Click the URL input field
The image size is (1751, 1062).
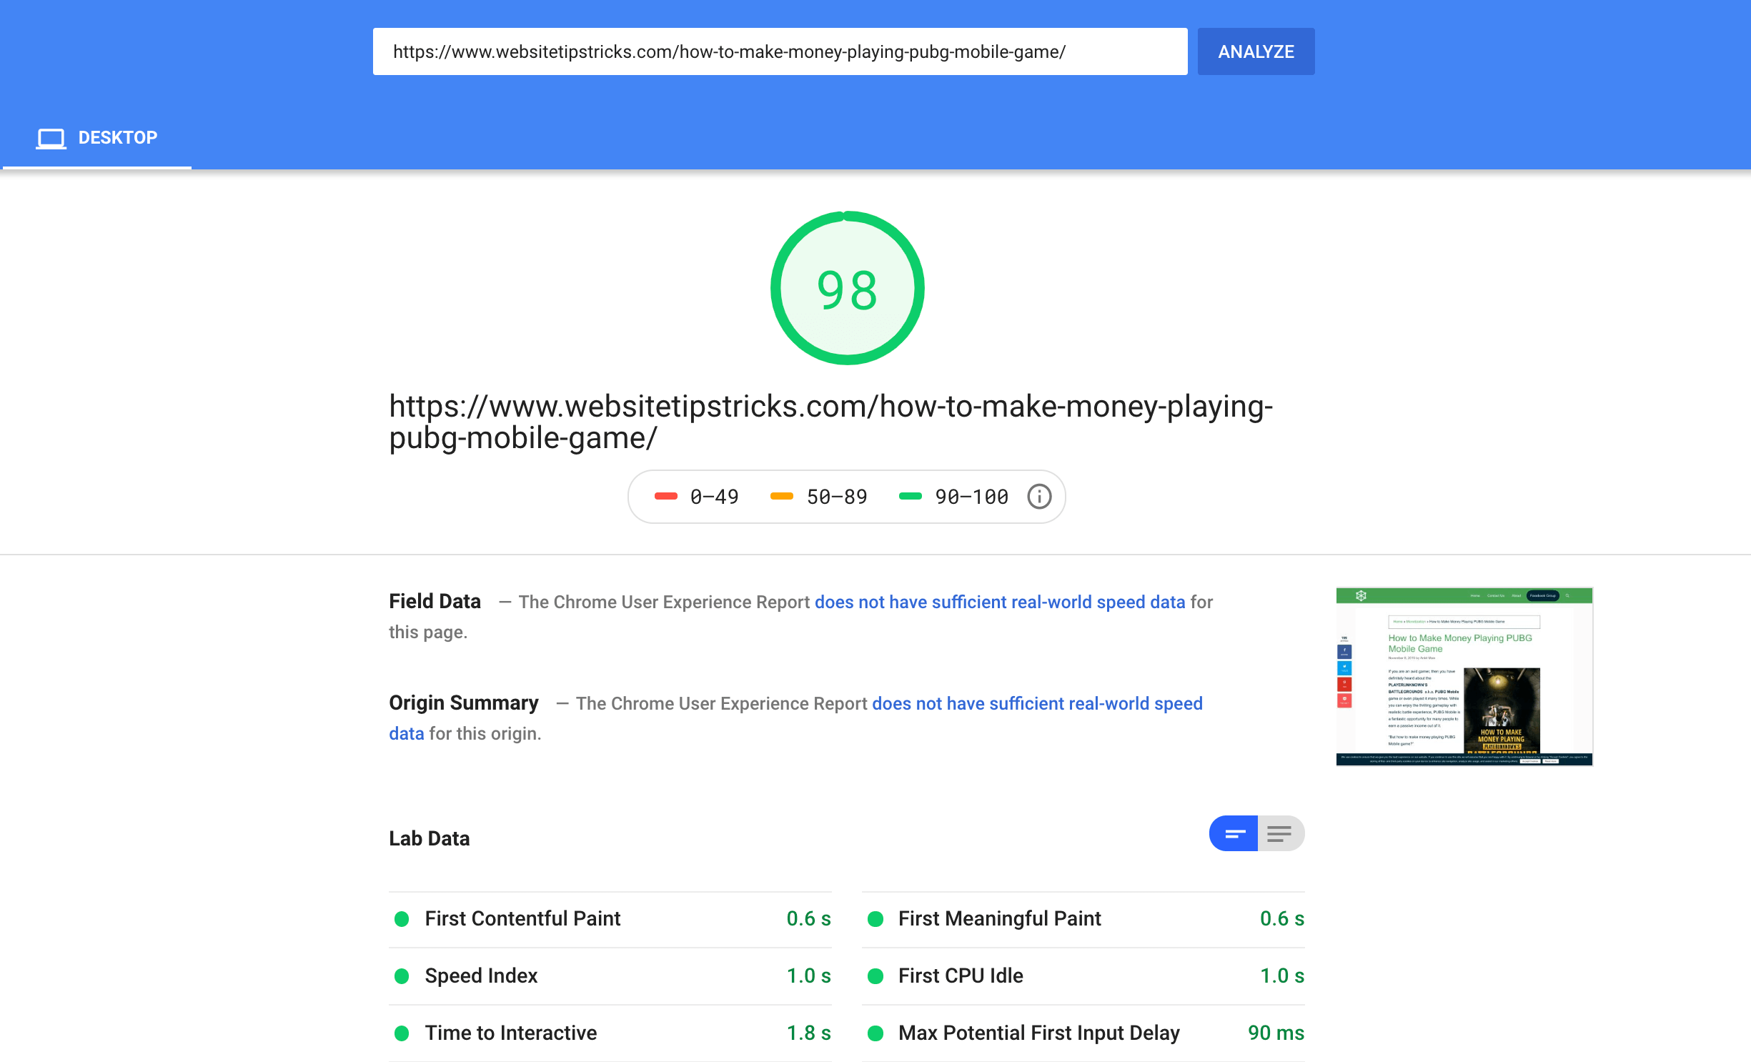pyautogui.click(x=779, y=51)
